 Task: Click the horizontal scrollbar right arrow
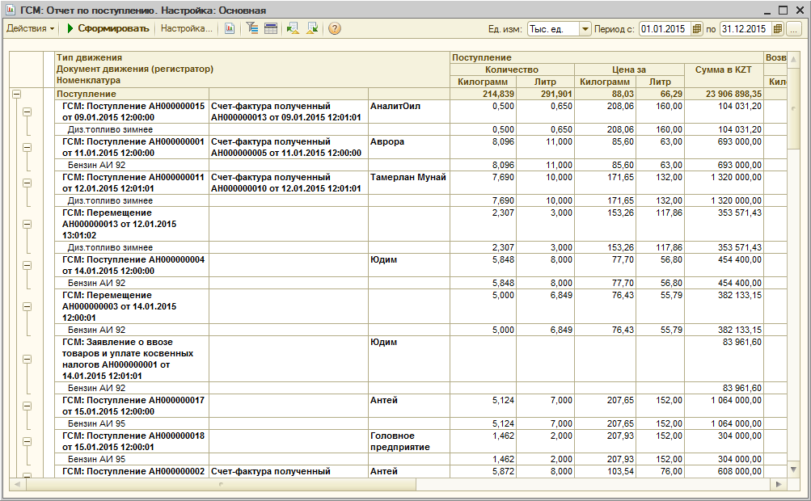click(778, 484)
